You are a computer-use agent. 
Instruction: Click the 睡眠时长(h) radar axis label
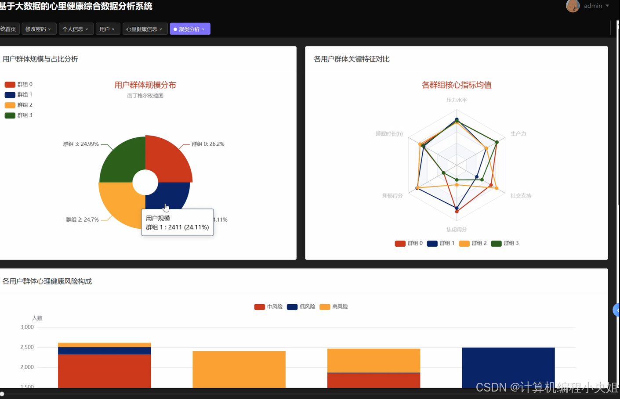(x=389, y=134)
